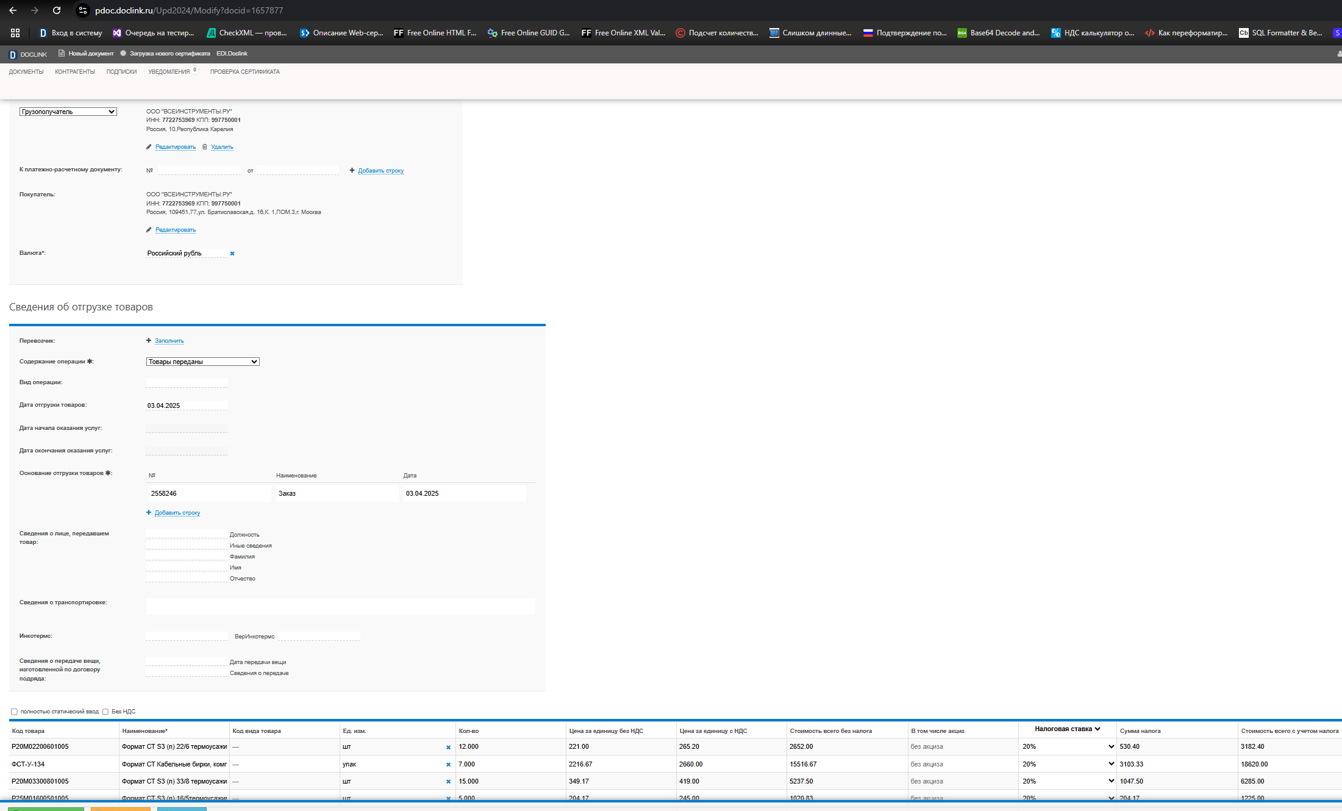
Task: Open 'Описание Web-сер...' bookmark
Action: point(341,33)
